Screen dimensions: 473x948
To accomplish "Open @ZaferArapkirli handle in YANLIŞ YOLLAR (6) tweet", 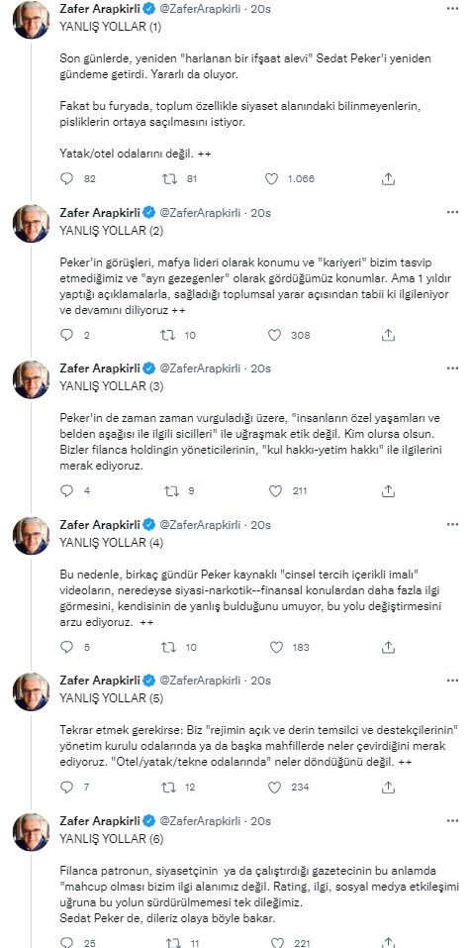I will pyautogui.click(x=199, y=821).
